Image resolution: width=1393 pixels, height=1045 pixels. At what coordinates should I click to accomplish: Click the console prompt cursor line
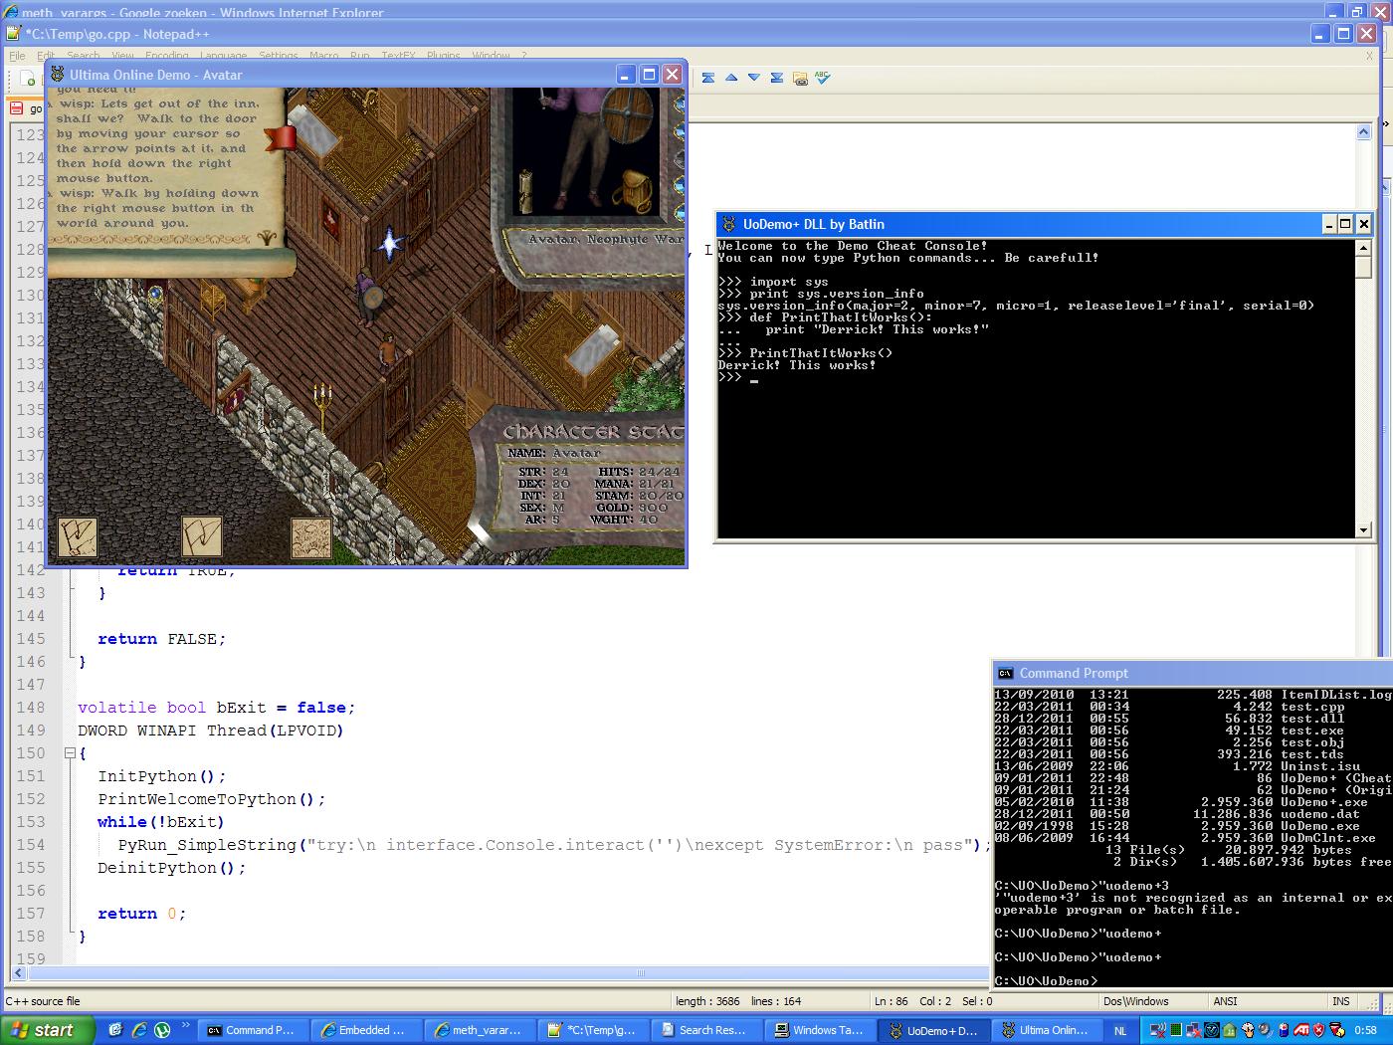[x=738, y=377]
